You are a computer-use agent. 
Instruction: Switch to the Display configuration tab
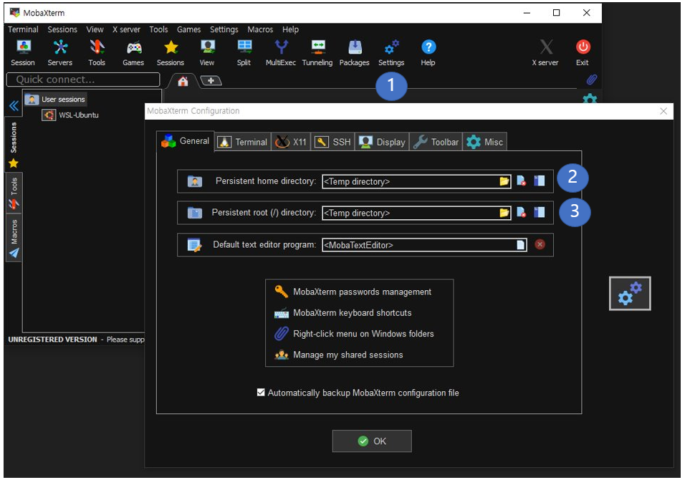coord(382,142)
